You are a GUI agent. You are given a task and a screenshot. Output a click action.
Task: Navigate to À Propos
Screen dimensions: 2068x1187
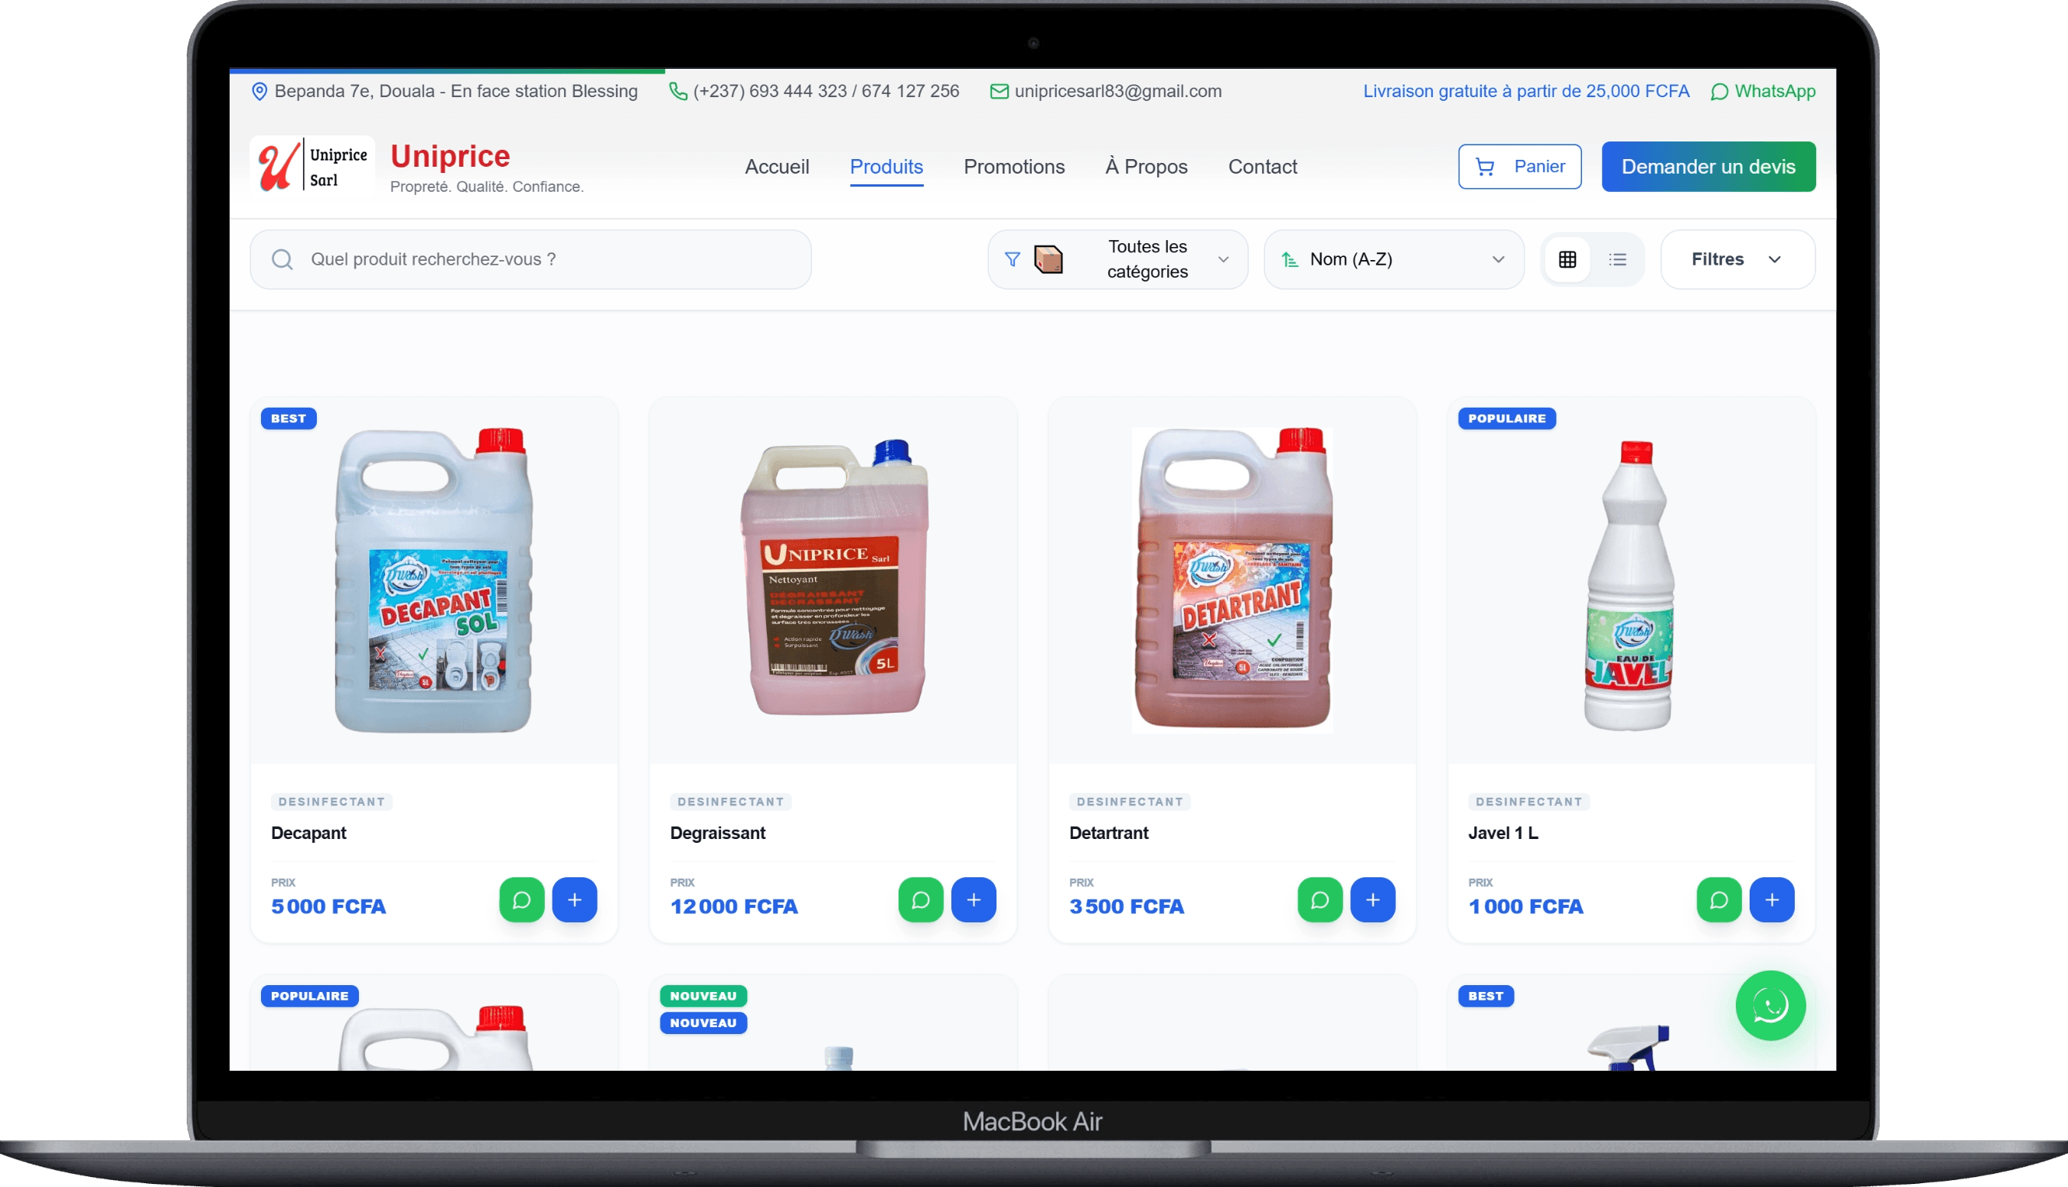1145,166
